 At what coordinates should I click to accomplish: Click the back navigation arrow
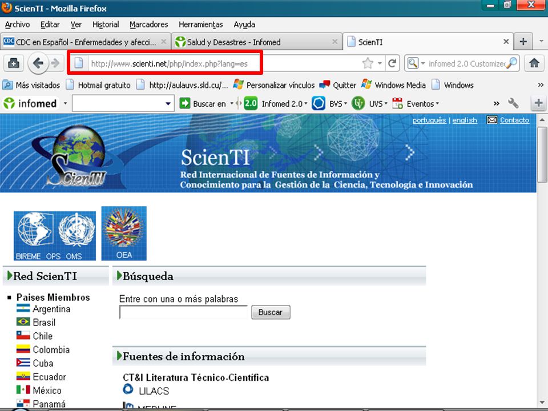(38, 63)
